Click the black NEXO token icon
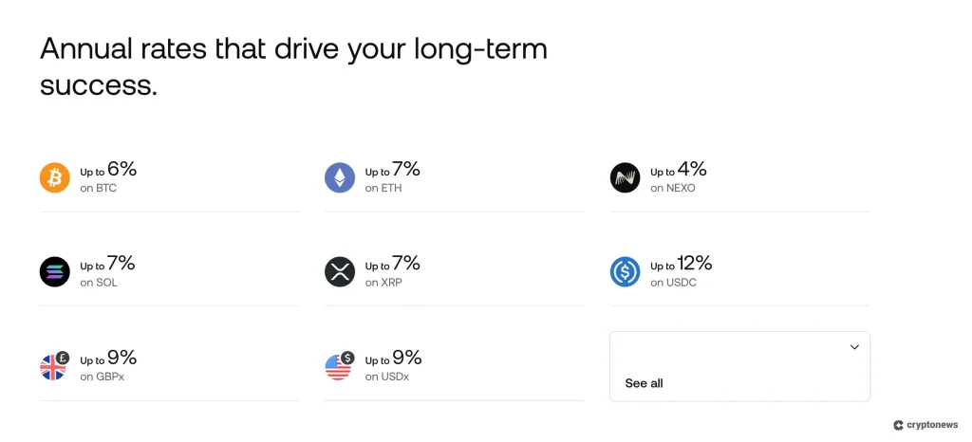Image resolution: width=972 pixels, height=442 pixels. point(625,177)
